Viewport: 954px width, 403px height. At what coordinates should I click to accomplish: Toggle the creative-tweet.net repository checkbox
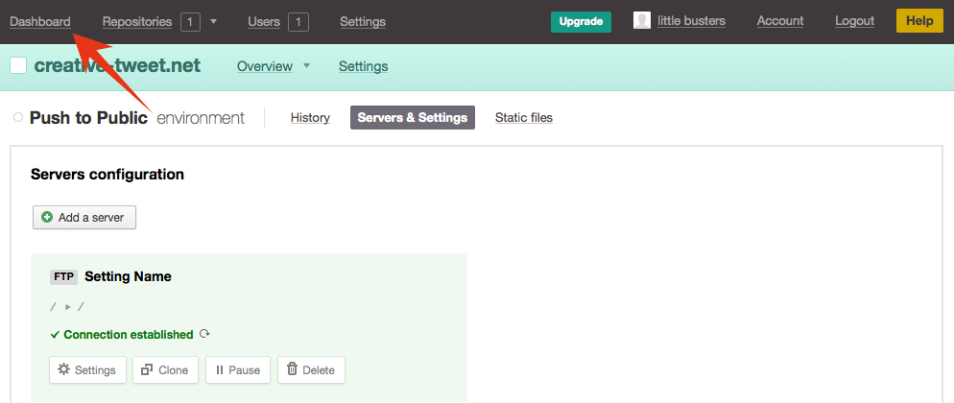click(x=18, y=66)
